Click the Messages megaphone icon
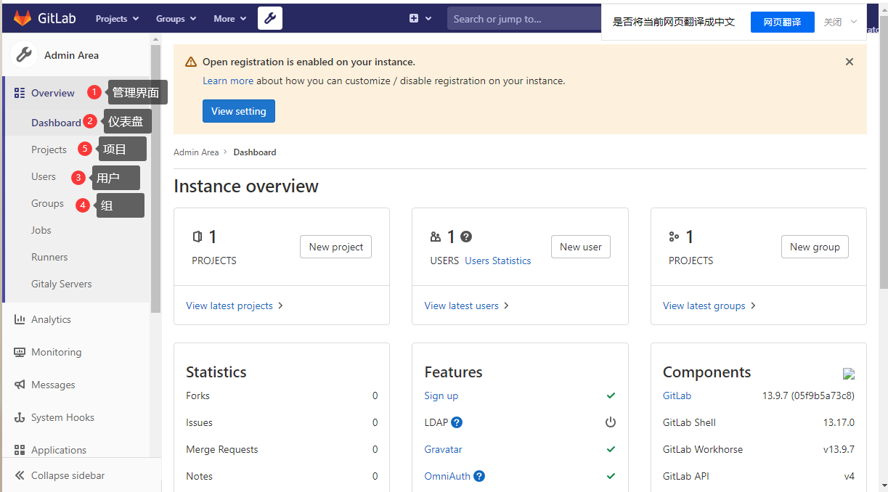Screen dimensions: 888x492 coord(20,385)
